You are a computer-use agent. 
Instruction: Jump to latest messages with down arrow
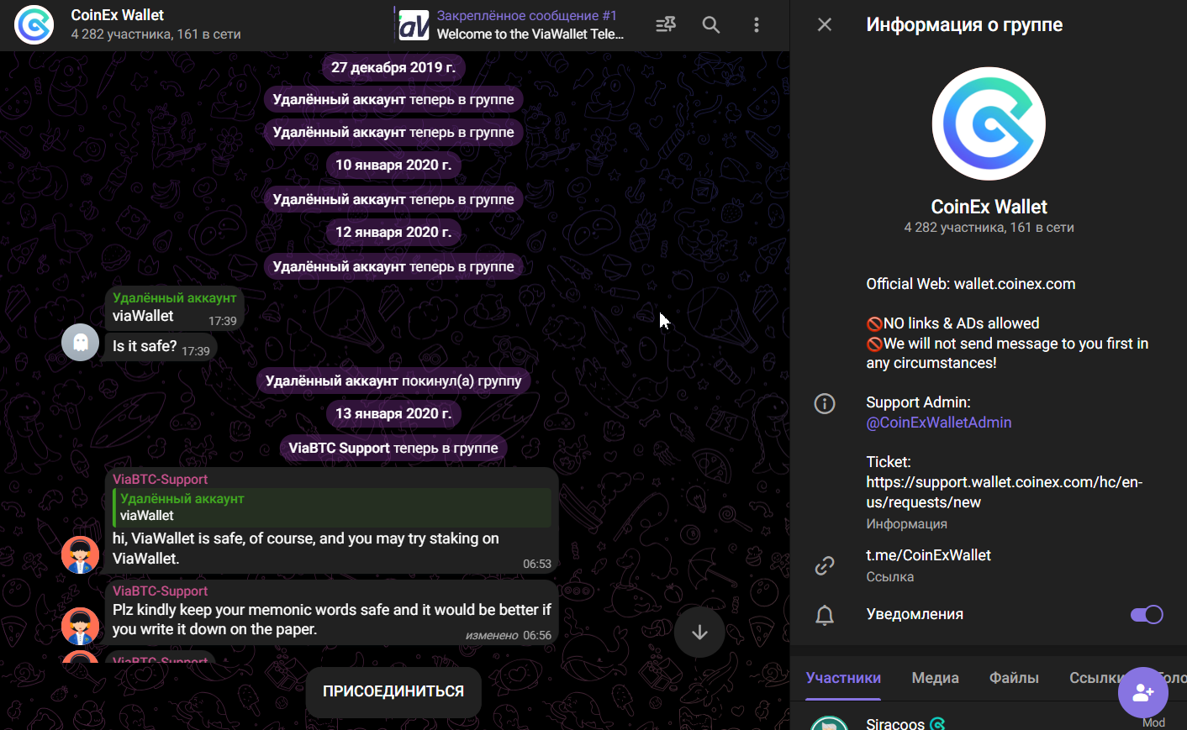[x=699, y=633]
